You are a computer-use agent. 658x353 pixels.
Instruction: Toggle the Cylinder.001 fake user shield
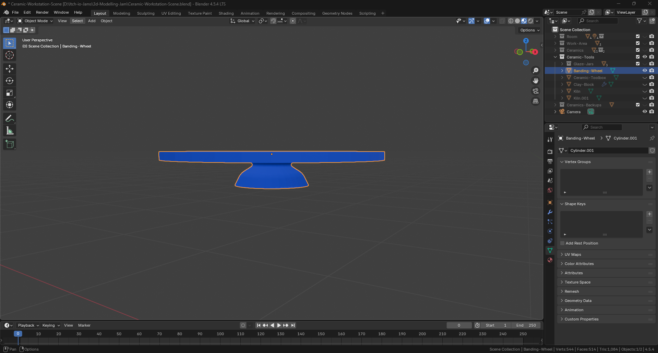(x=652, y=151)
